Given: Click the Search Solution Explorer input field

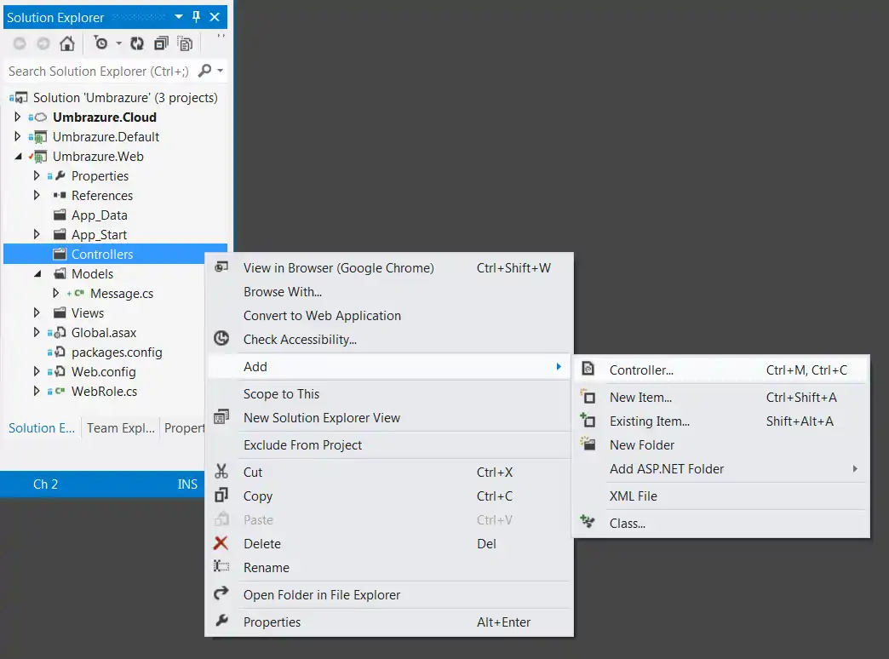Looking at the screenshot, I should 99,71.
